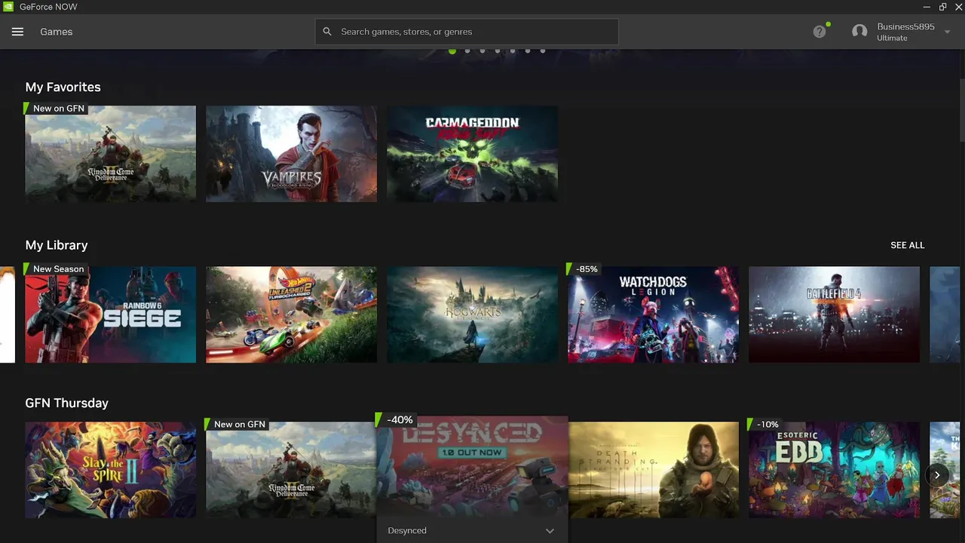
Task: Click the vertical scrollbar thumb
Action: point(962,109)
